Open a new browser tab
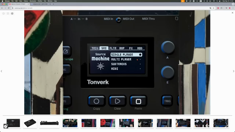This screenshot has width=235, height=132. tap(53, 4)
